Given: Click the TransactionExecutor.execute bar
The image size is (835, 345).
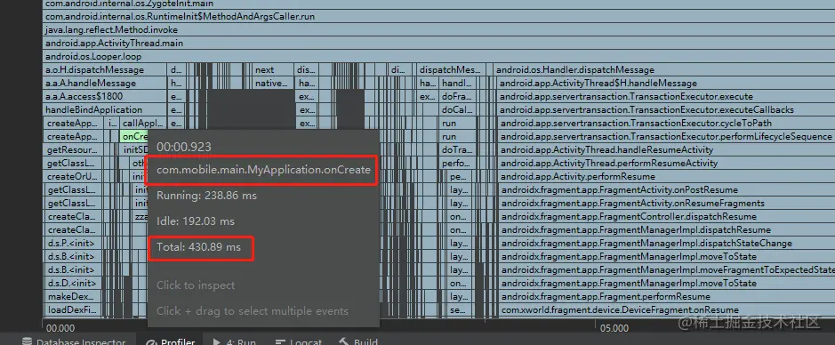Looking at the screenshot, I should pyautogui.click(x=666, y=96).
